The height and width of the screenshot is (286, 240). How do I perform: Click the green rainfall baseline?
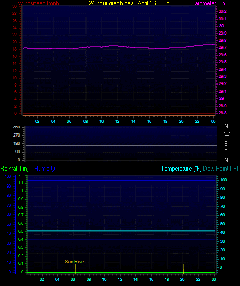(122, 272)
